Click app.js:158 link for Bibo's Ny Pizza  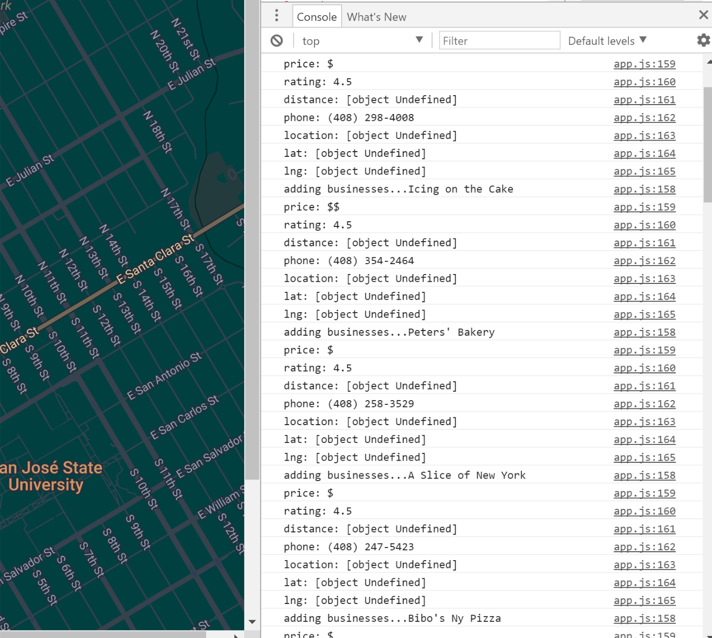644,619
